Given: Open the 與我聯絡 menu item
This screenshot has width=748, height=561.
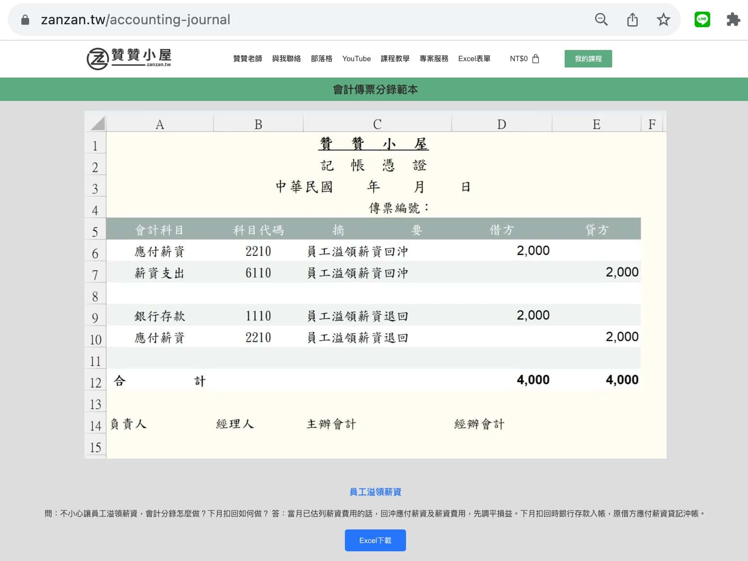Looking at the screenshot, I should tap(286, 59).
